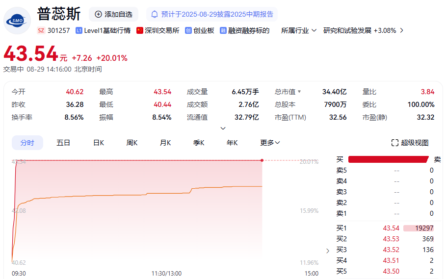Open the 更多 chart period dropdown
The image size is (446, 279).
tap(270, 143)
